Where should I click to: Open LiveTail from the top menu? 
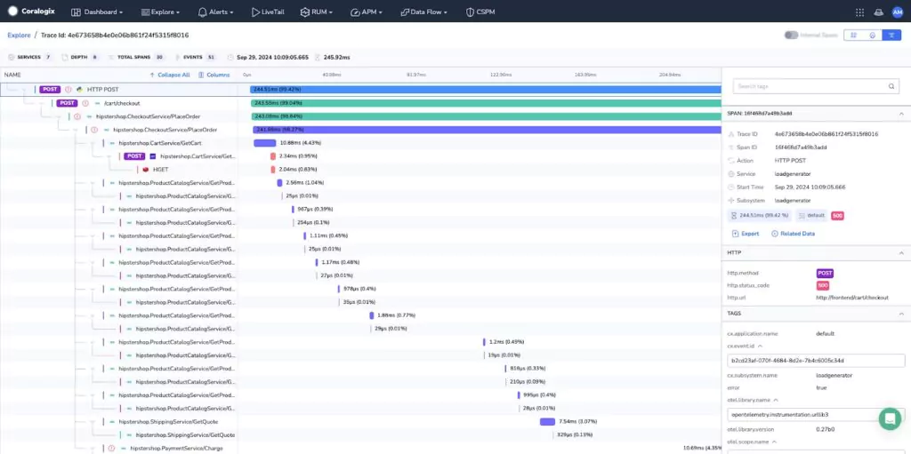click(267, 12)
